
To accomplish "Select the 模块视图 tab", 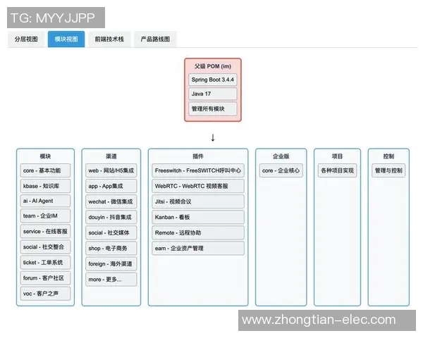I will 66,39.
